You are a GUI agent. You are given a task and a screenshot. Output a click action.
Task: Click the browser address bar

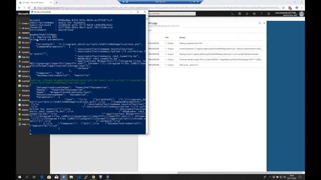tap(157, 8)
